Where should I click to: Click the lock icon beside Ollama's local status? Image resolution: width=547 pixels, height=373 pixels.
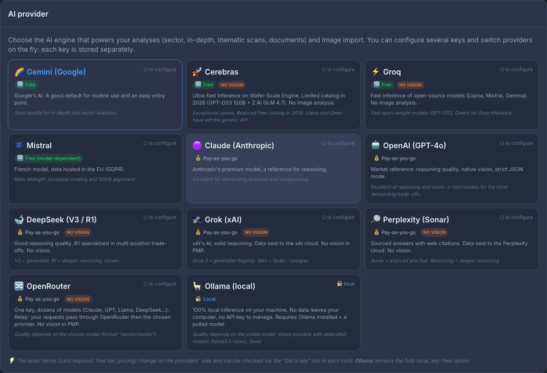tap(340, 284)
